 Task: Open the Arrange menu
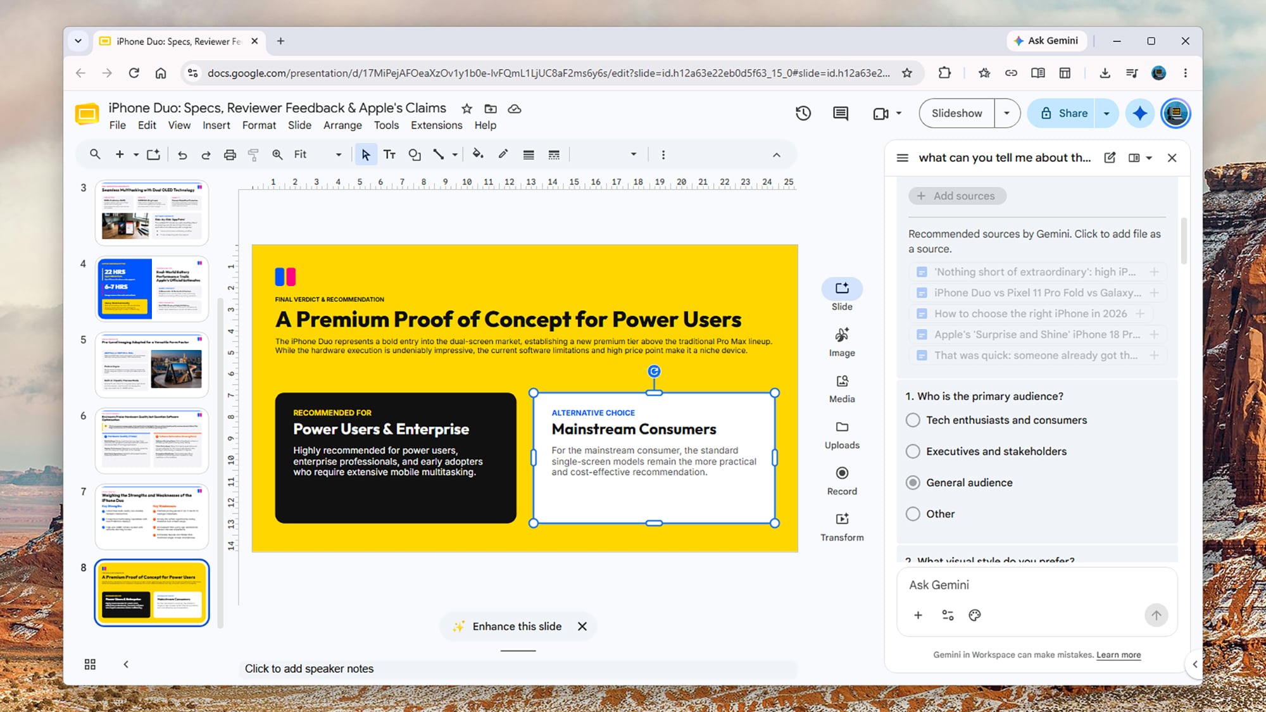click(342, 125)
